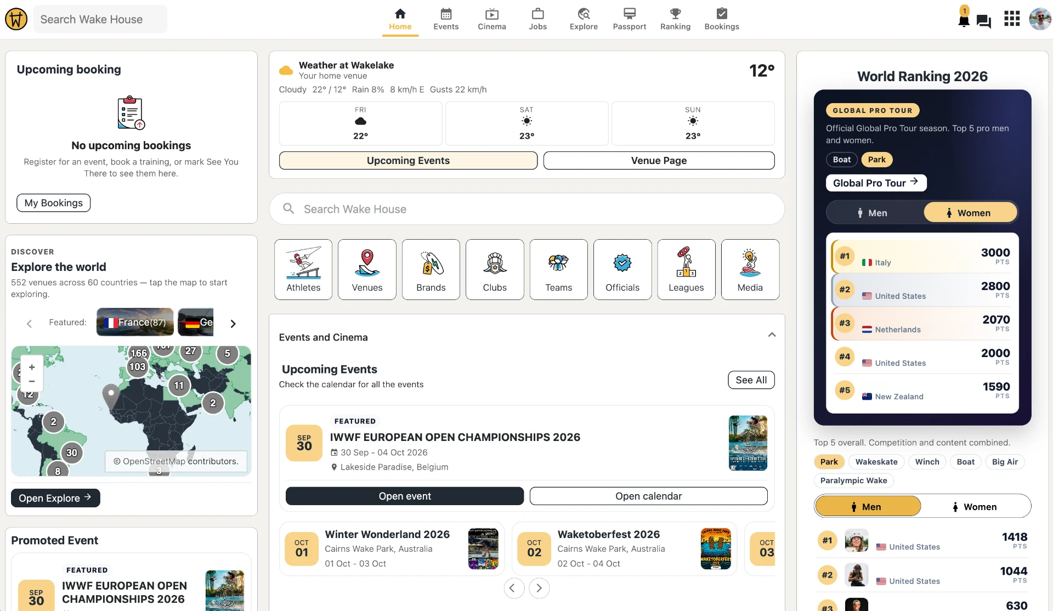This screenshot has height=611, width=1053.
Task: Click the gray location pin on map
Action: point(111,396)
